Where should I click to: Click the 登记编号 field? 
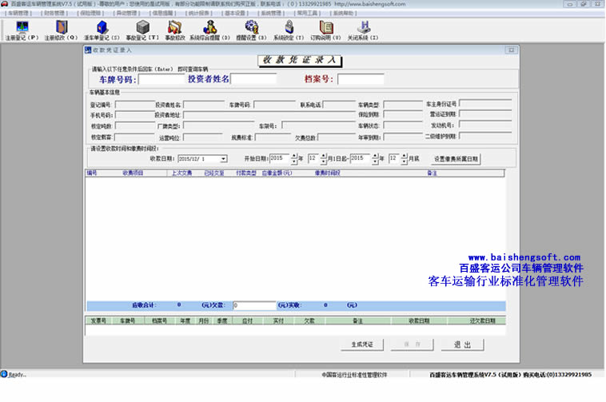pos(135,105)
